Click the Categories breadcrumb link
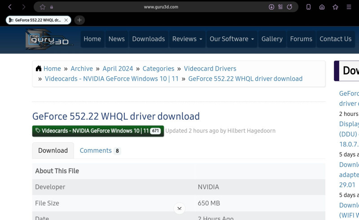The image size is (359, 220). (x=158, y=69)
